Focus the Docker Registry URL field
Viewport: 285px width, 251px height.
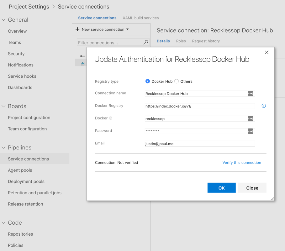(x=200, y=106)
